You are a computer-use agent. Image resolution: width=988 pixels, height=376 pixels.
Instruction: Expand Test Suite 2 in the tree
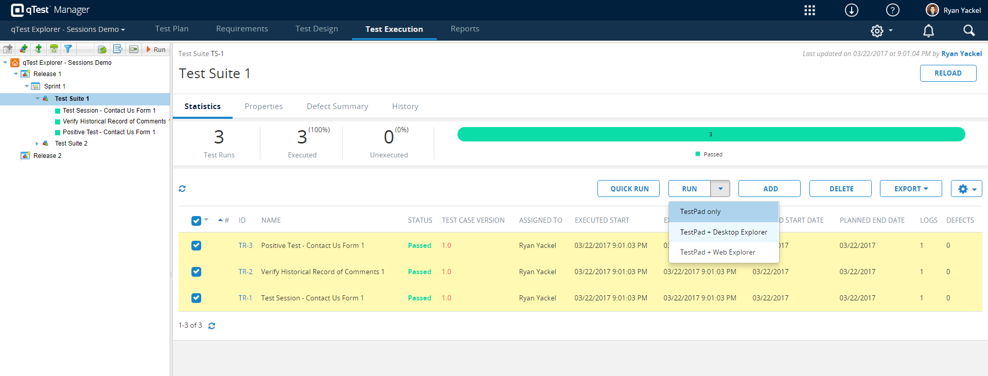(37, 144)
